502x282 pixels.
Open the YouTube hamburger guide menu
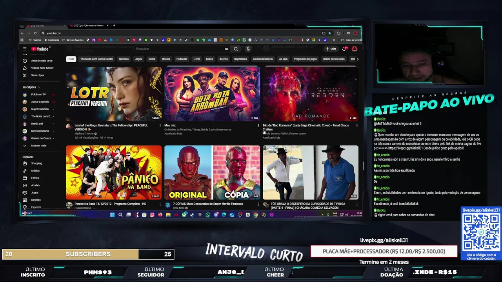click(25, 49)
